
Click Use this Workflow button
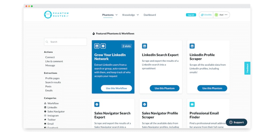click(116, 88)
